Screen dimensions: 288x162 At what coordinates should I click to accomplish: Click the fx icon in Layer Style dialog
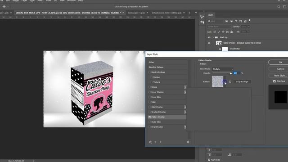click(x=150, y=142)
